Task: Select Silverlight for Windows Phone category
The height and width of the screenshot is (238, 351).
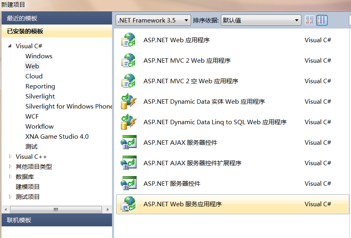Action: pyautogui.click(x=69, y=106)
